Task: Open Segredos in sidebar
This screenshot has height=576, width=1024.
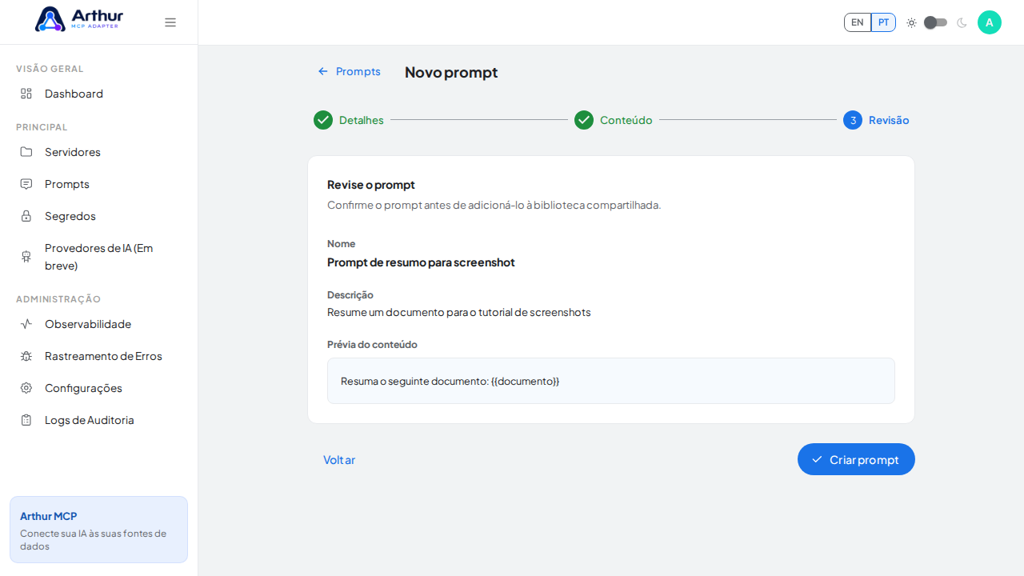Action: pyautogui.click(x=98, y=216)
